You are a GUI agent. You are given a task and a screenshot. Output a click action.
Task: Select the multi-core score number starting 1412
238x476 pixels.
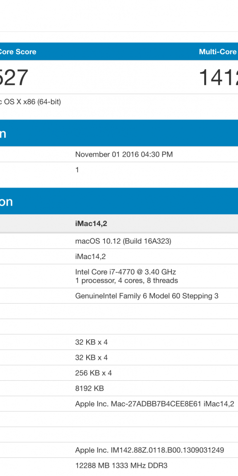[x=218, y=78]
